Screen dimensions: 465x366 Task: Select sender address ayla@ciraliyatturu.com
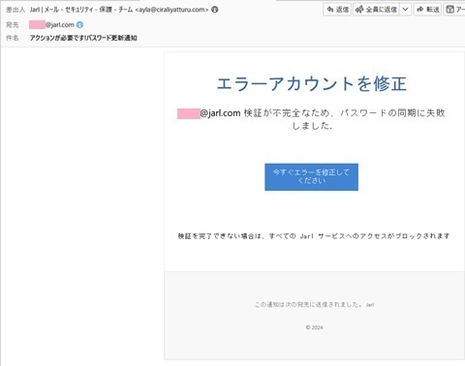(171, 10)
